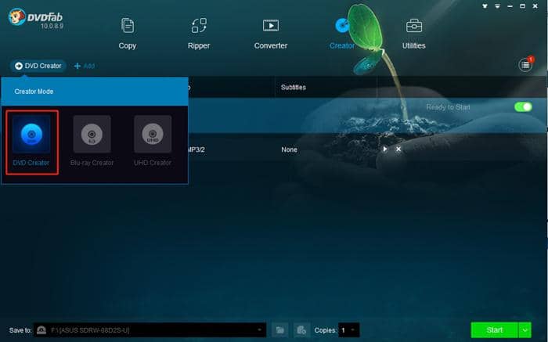The image size is (548, 342).
Task: Remove the title with X icon
Action: point(398,149)
